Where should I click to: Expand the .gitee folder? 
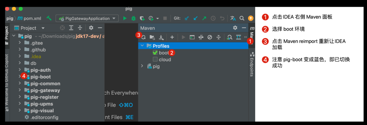pyautogui.click(x=20, y=43)
